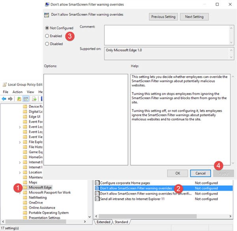Screen dimensions: 237x231
Task: Expand the Location tree node
Action: [20, 173]
